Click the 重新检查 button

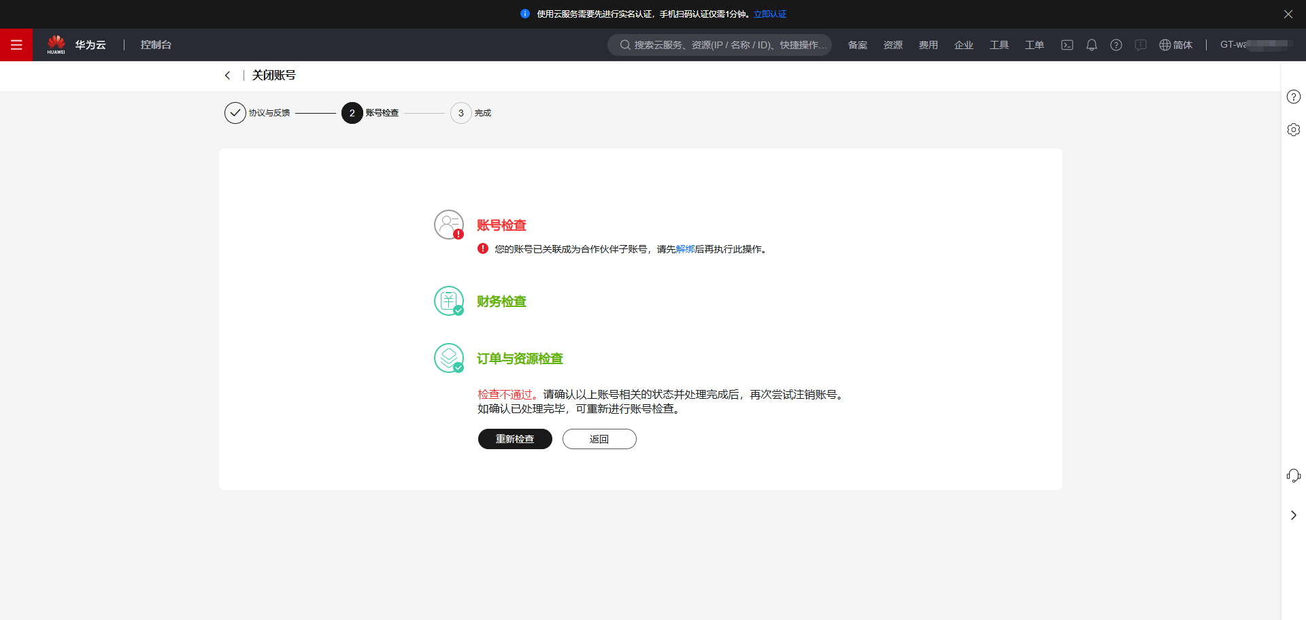[515, 439]
